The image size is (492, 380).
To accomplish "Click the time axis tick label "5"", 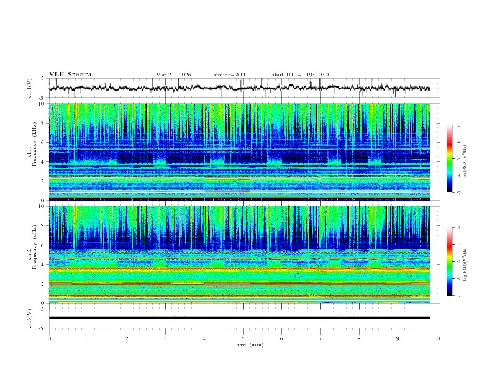I will 243,338.
